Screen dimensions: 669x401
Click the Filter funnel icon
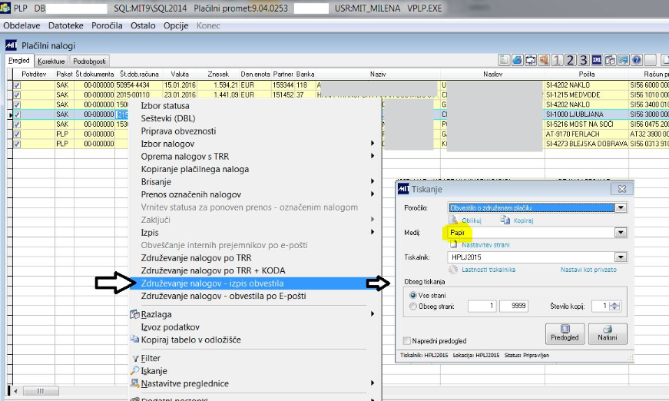point(136,359)
